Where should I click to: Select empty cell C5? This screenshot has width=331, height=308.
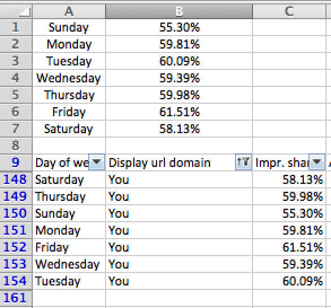coord(289,95)
